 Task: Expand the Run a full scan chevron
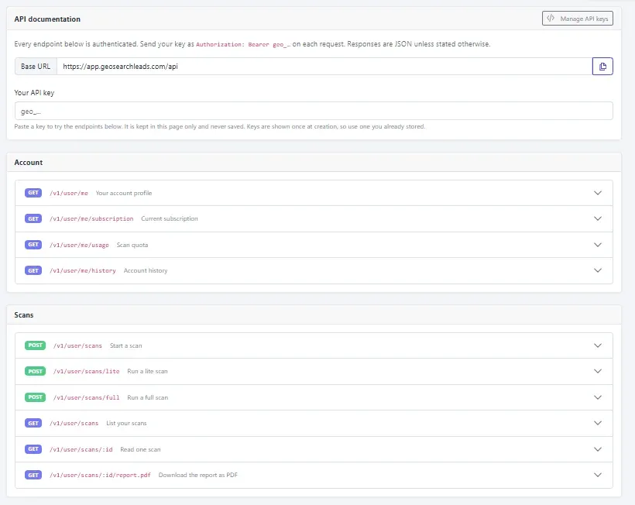[x=597, y=397]
